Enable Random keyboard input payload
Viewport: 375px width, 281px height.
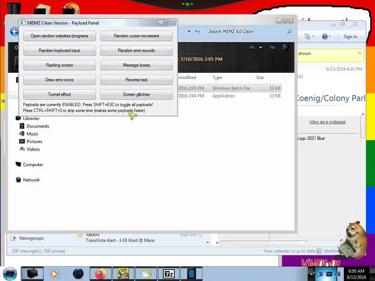[x=60, y=50]
